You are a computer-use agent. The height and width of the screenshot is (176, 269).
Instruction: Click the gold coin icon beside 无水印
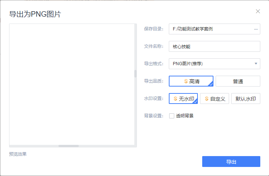click(x=176, y=99)
